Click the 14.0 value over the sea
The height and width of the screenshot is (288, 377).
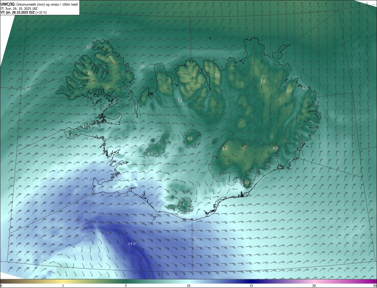point(132,244)
